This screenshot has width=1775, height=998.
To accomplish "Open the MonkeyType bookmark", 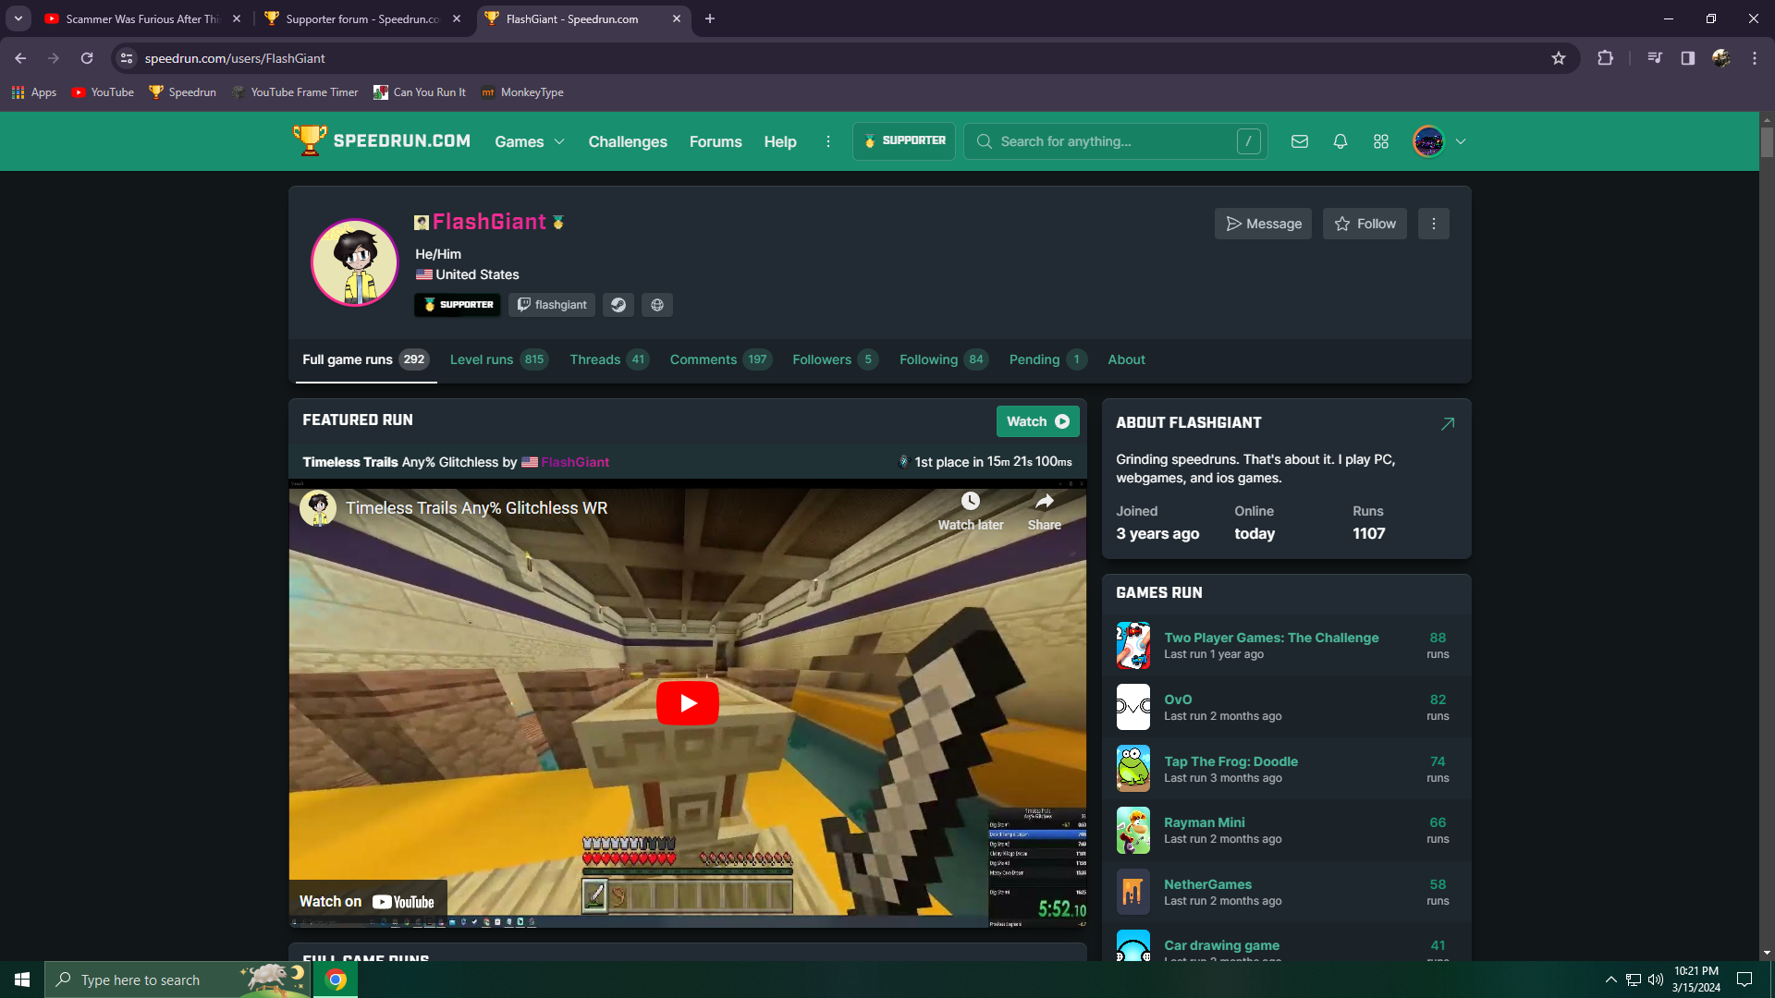I will pos(522,92).
